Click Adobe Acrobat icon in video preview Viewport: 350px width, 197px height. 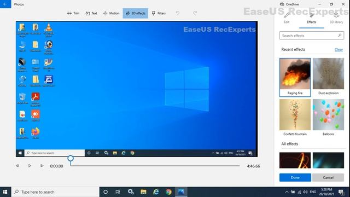pyautogui.click(x=35, y=100)
